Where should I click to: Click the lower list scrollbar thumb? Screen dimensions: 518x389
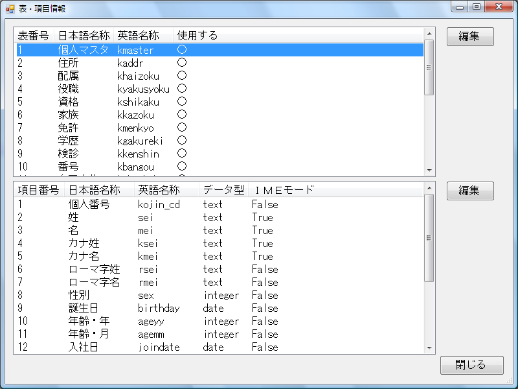[x=429, y=237]
